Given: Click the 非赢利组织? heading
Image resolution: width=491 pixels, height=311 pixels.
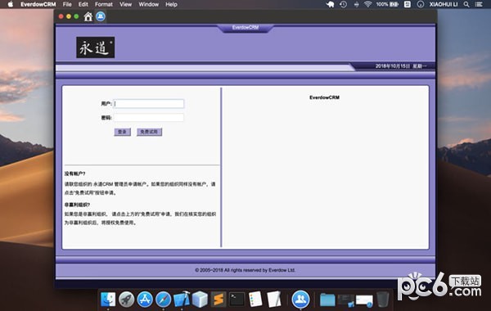Looking at the screenshot, I should (x=77, y=205).
